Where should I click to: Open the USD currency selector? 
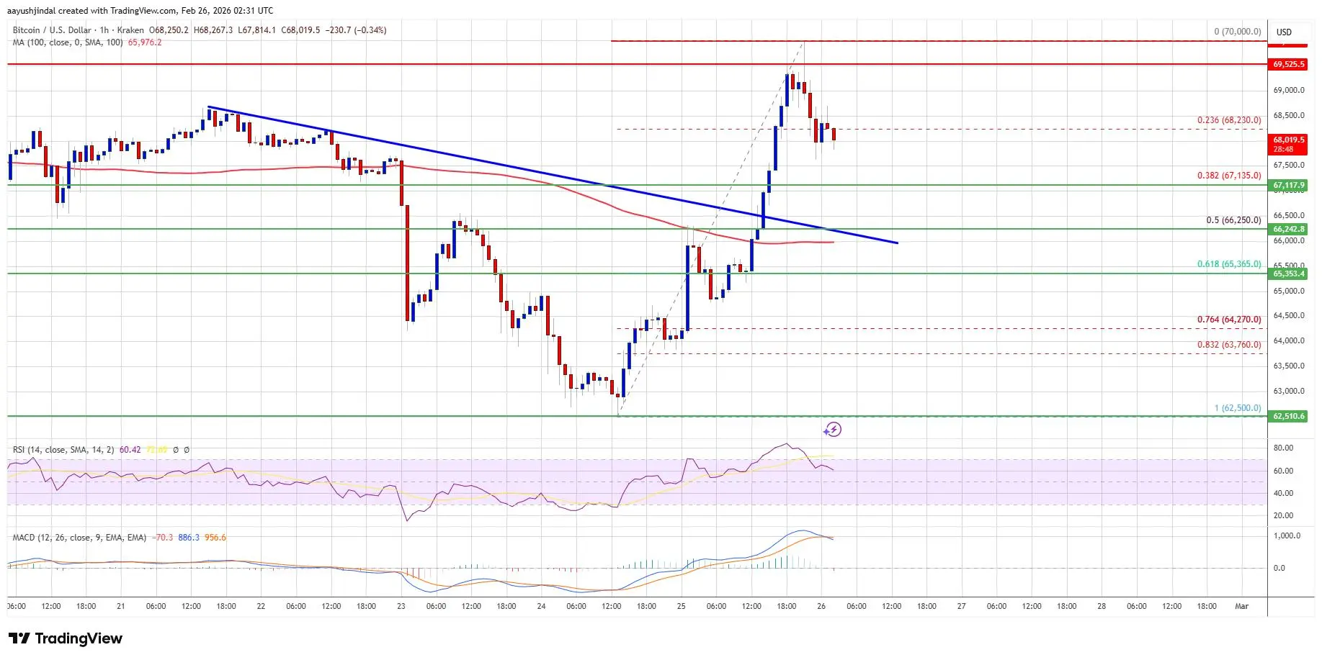(x=1284, y=32)
